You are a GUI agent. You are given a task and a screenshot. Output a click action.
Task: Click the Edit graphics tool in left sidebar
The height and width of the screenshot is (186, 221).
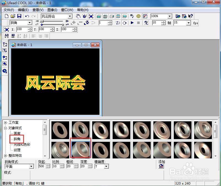pos(5,64)
